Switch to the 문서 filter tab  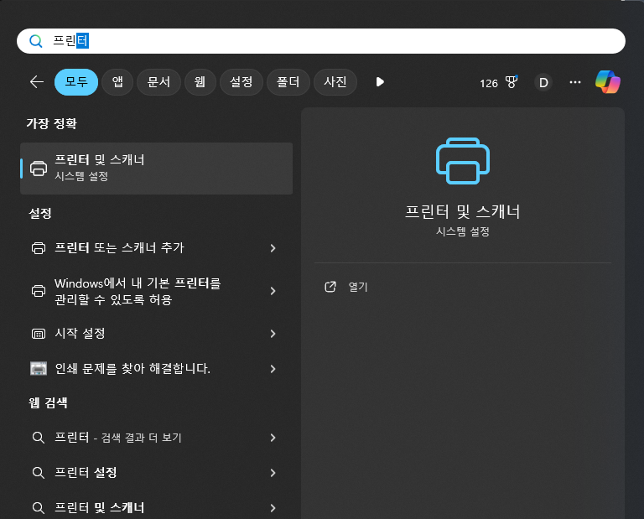click(x=158, y=82)
